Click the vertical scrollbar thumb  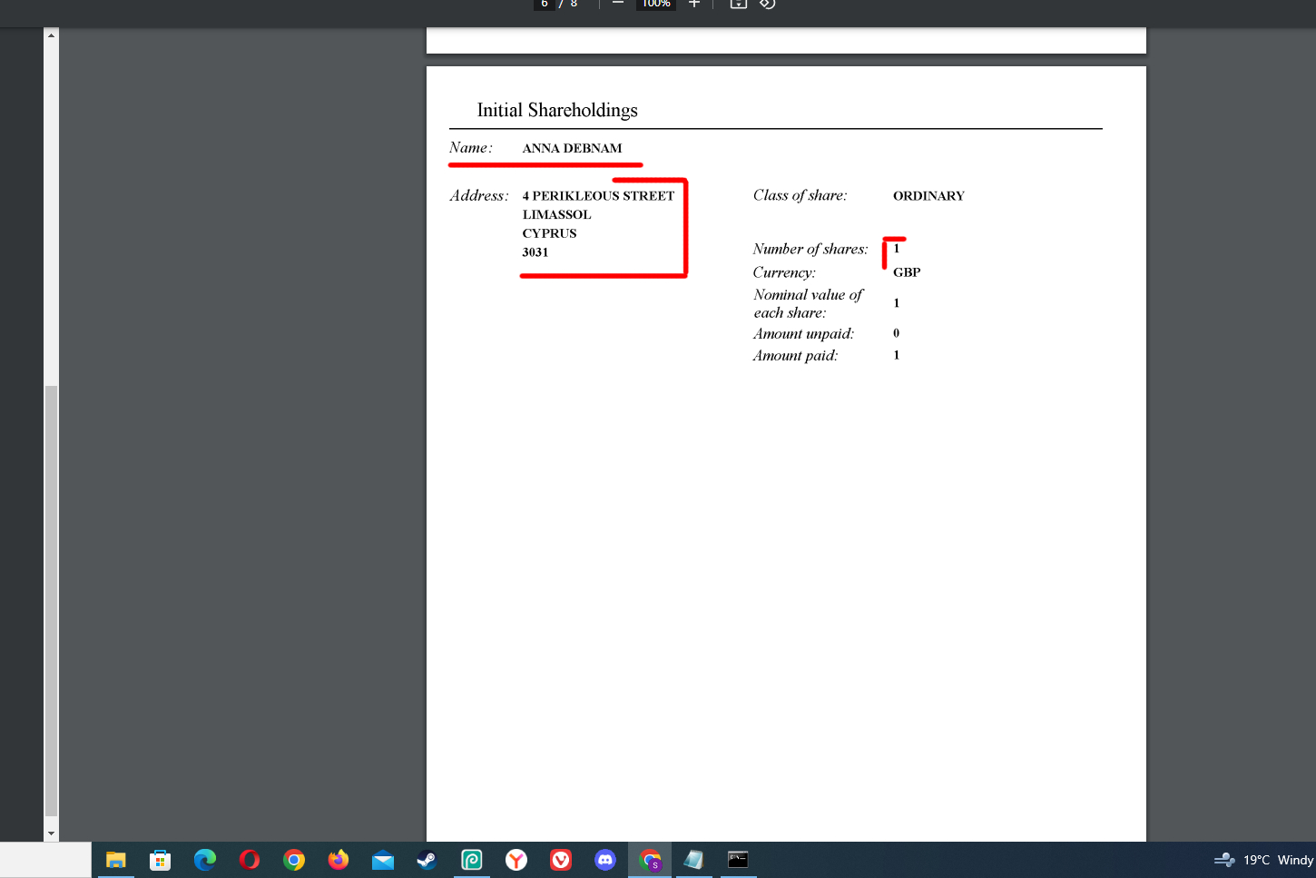(x=52, y=599)
